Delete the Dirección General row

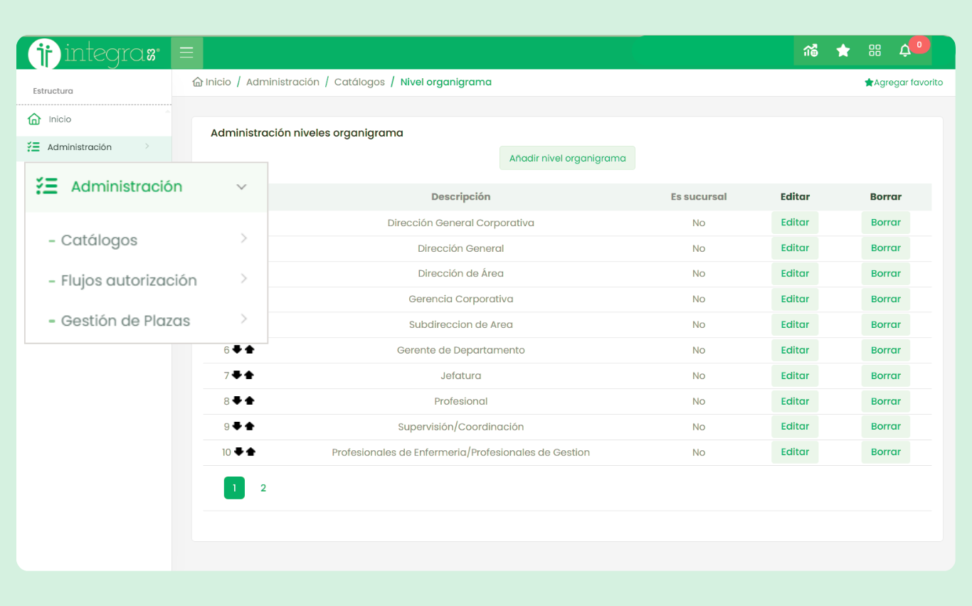(x=885, y=248)
